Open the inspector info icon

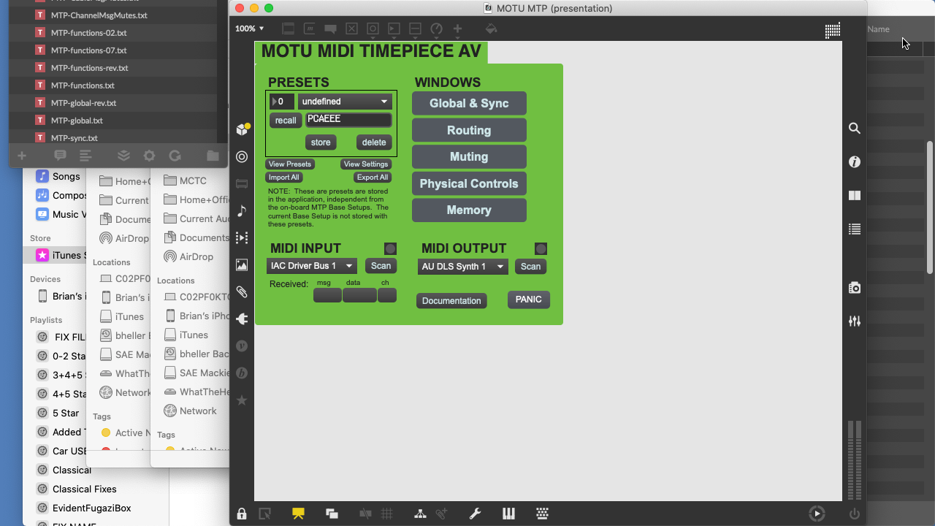click(x=854, y=161)
